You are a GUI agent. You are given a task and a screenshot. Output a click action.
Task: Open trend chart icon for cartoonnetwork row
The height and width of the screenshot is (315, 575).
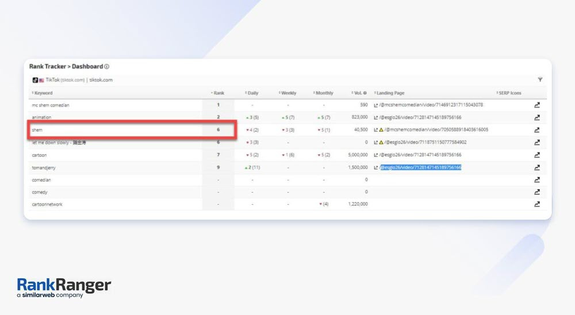click(537, 204)
